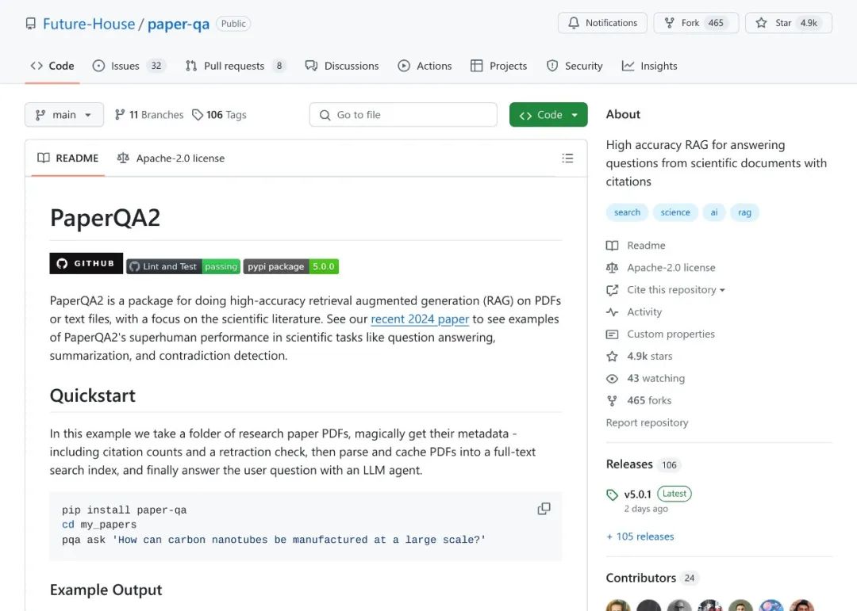Open the Contributors heading link
The image size is (857, 611).
(x=651, y=578)
